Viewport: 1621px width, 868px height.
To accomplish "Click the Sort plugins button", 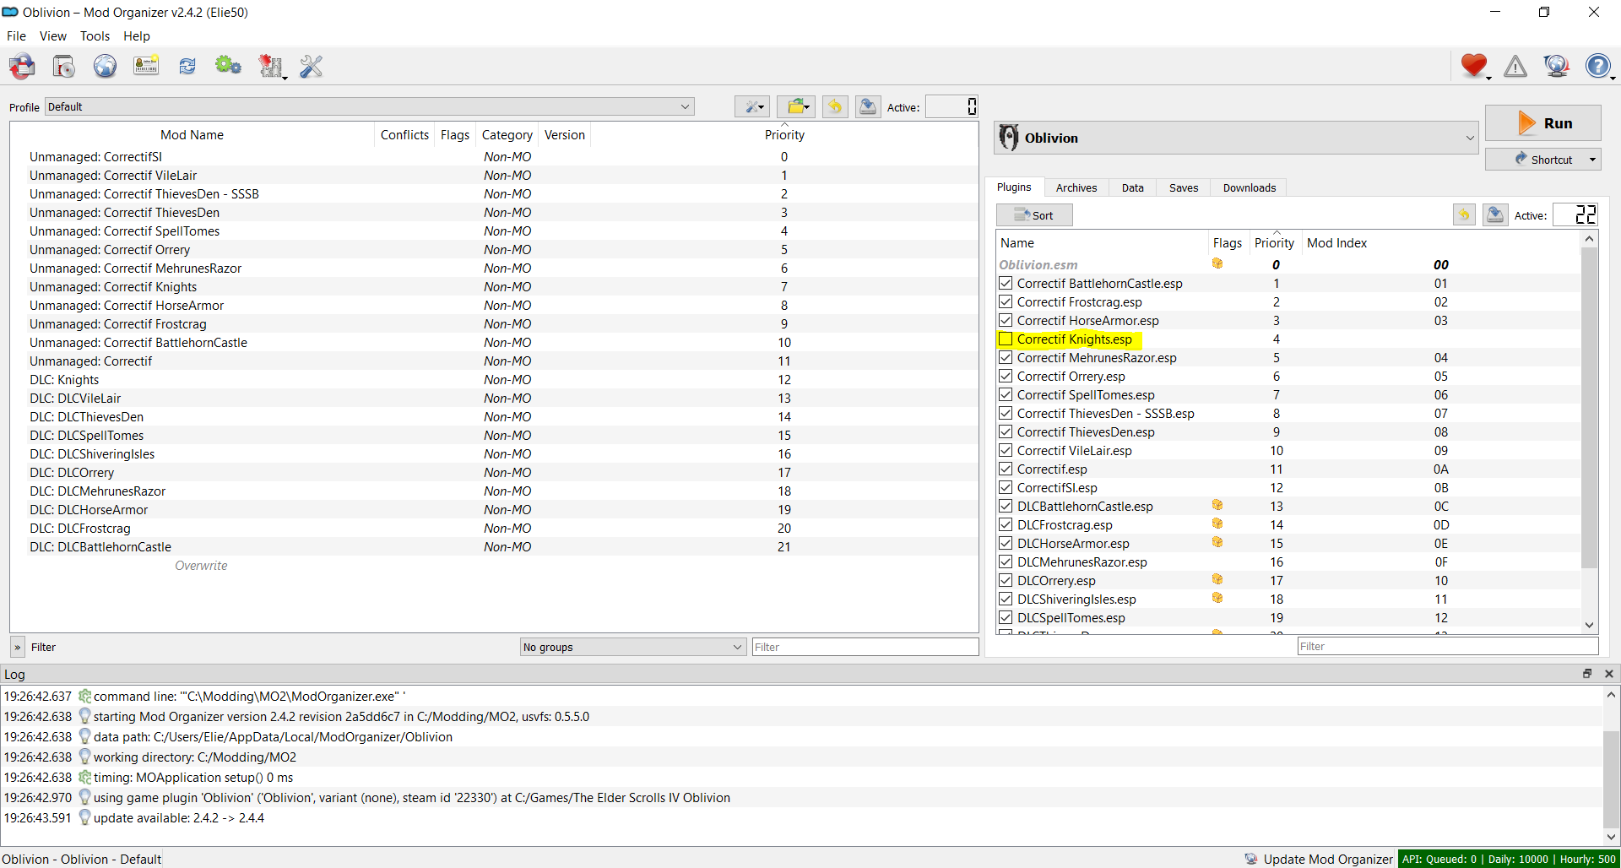I will [1034, 215].
